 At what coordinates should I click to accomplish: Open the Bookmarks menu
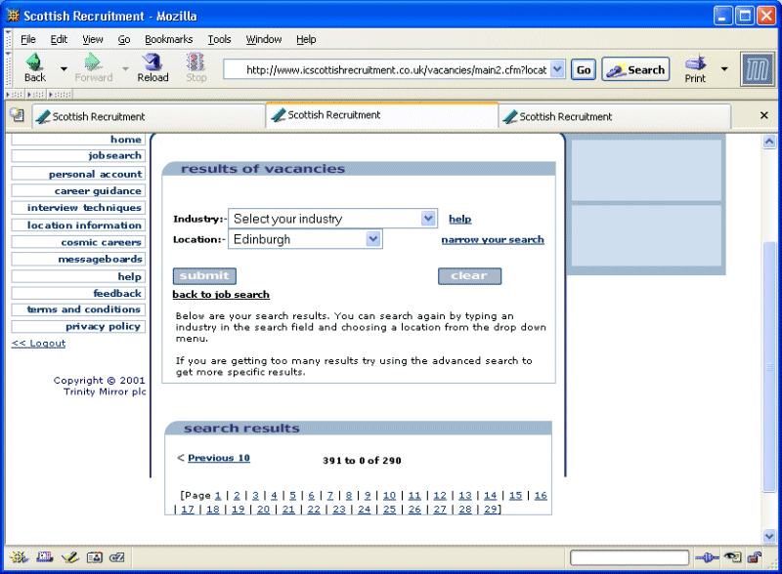pos(168,39)
